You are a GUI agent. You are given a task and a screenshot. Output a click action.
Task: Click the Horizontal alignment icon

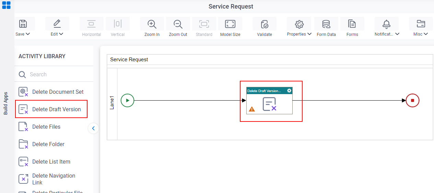(x=92, y=24)
